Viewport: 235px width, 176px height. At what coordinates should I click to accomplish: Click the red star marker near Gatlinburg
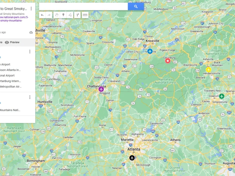168,61
